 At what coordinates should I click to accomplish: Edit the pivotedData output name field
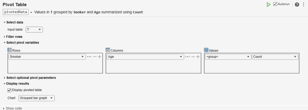16,12
